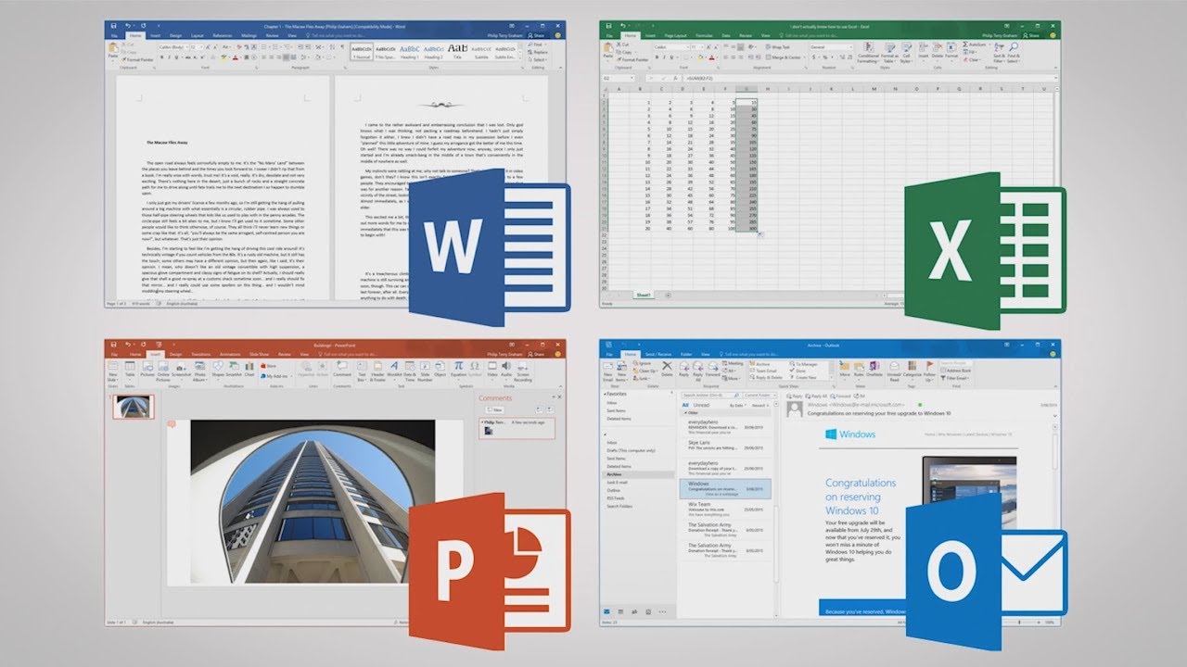The width and height of the screenshot is (1187, 667).
Task: Select the Heading 1 style in Word
Action: point(409,52)
